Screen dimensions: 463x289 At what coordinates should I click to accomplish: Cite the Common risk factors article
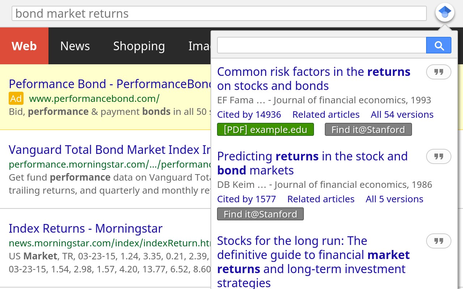[x=439, y=72]
